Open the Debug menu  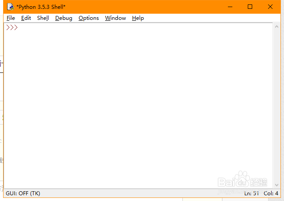(64, 18)
